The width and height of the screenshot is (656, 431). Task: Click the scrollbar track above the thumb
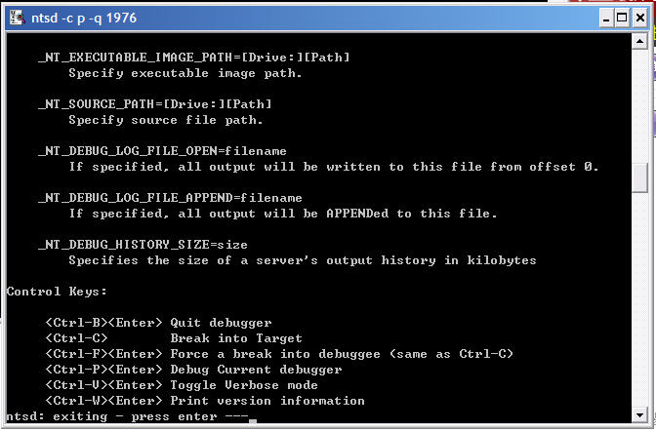640,107
